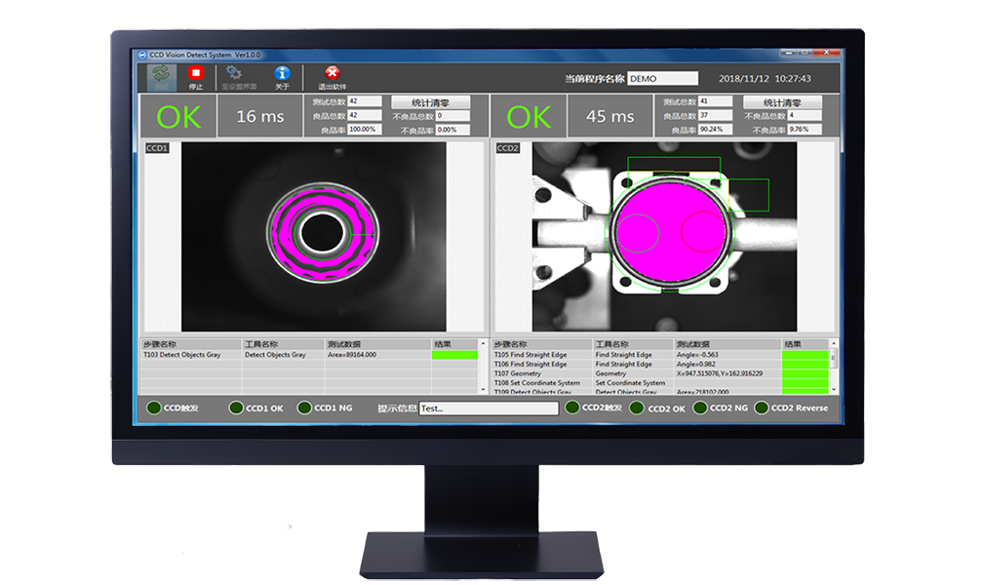Toggle the CCD2 NG indicator
Screen dimensions: 983x585
point(699,408)
